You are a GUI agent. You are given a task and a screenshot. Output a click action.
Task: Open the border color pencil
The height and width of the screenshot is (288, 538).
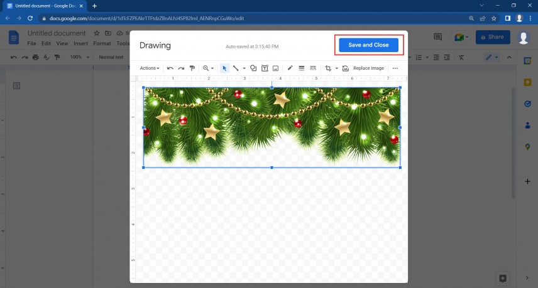(290, 68)
